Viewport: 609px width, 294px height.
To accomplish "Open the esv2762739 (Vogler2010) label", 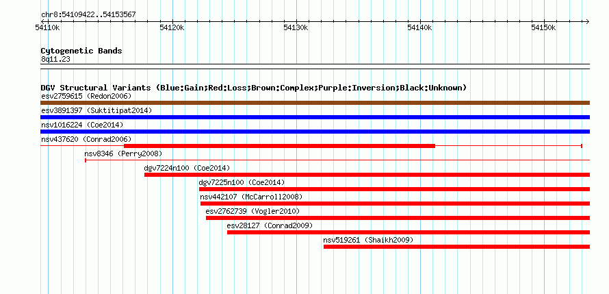I will tap(252, 211).
